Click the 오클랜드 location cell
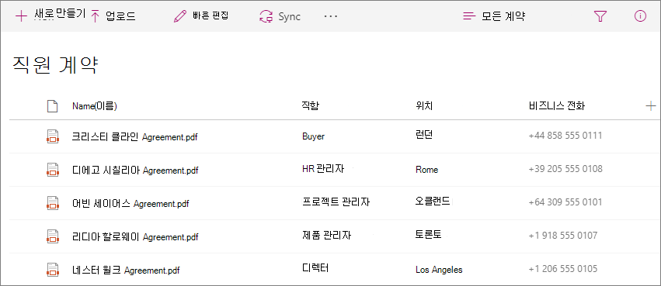The height and width of the screenshot is (286, 661). (433, 202)
